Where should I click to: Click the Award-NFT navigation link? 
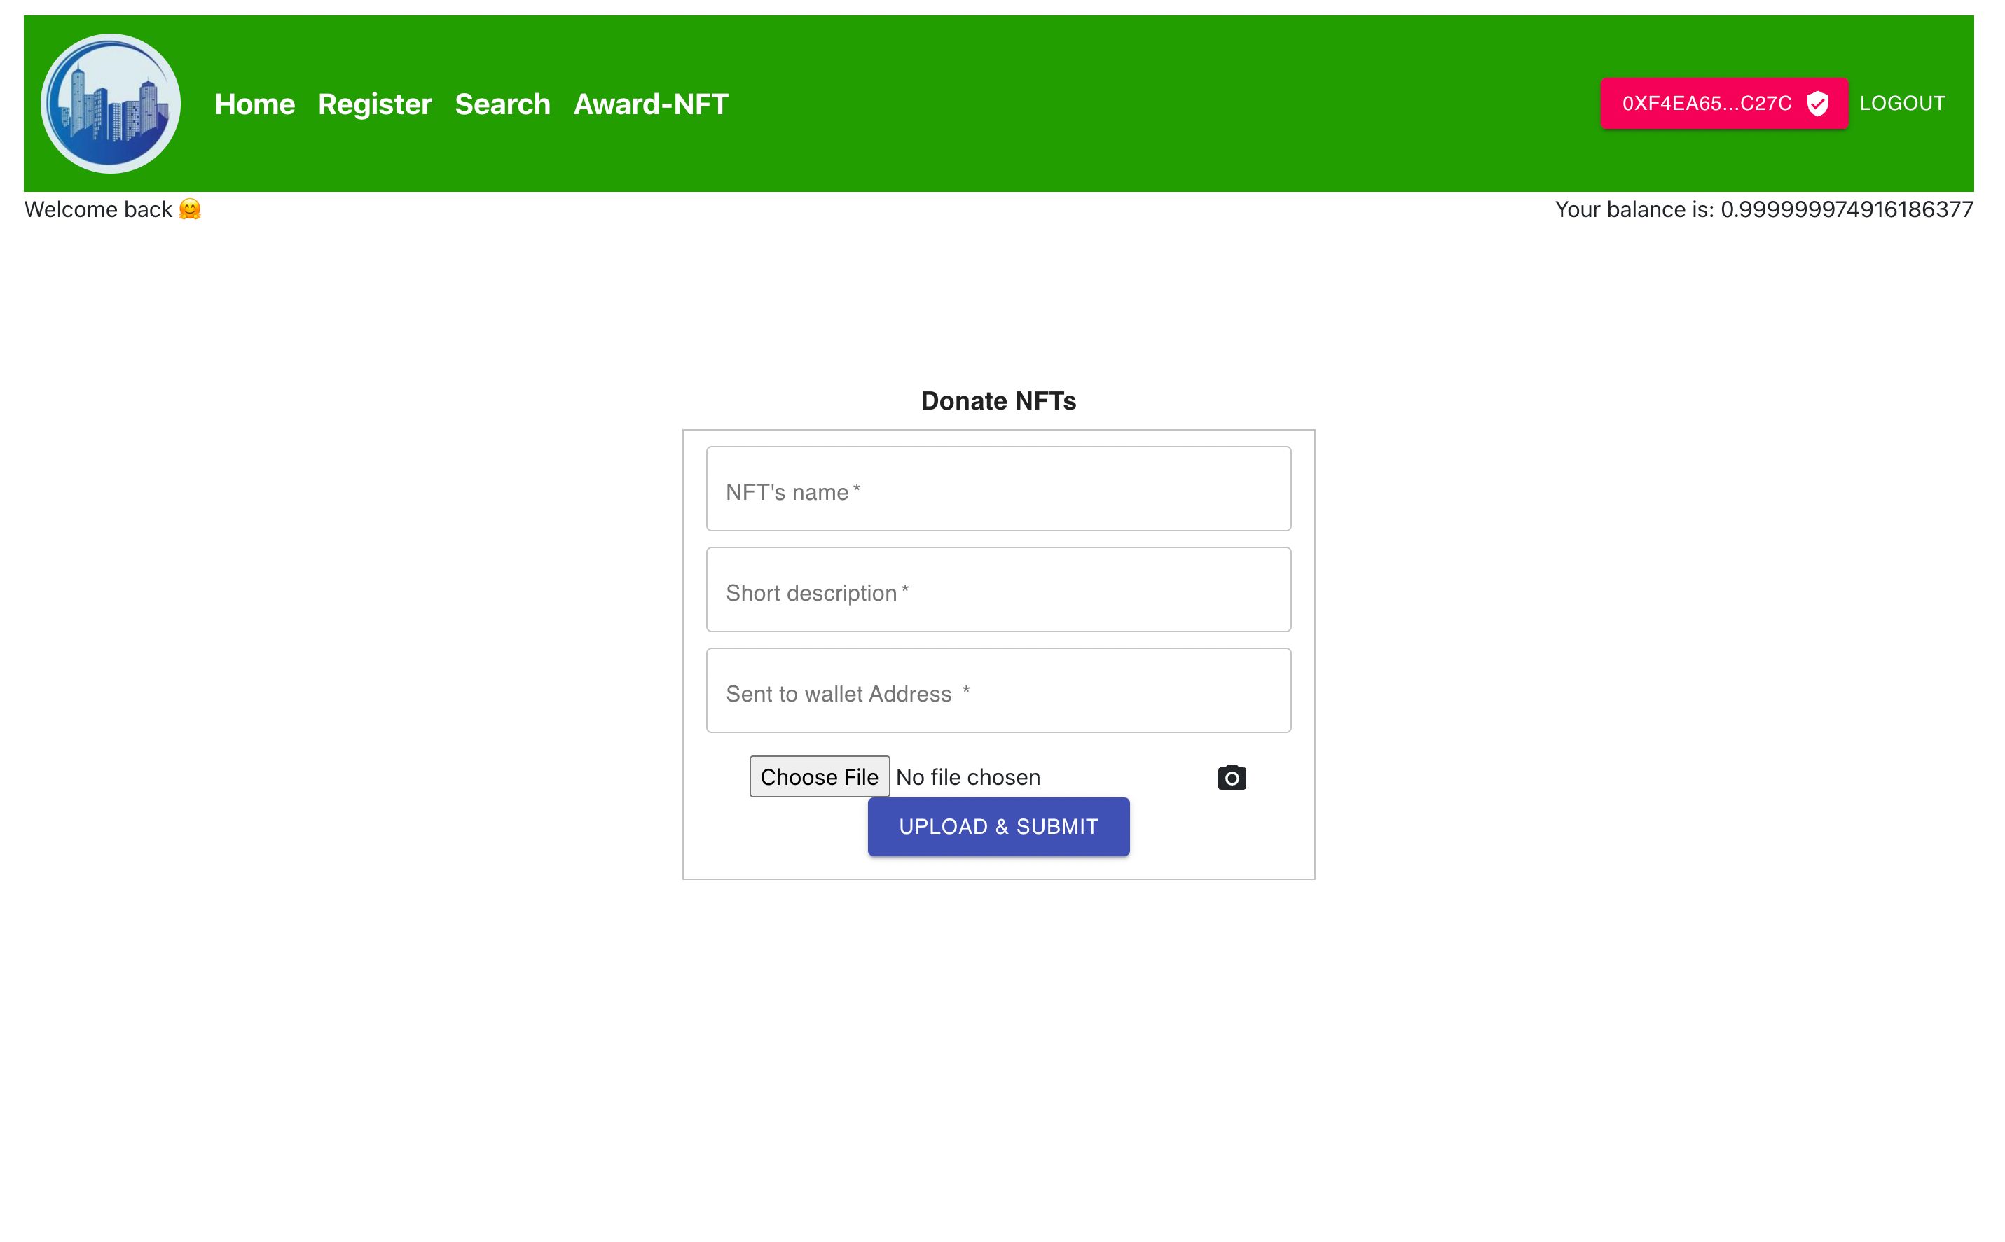click(x=650, y=103)
